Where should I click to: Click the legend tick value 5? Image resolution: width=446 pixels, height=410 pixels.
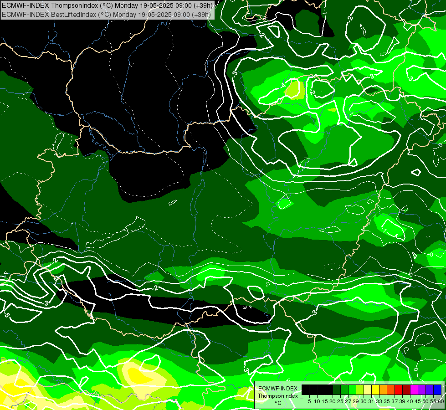[309, 401]
